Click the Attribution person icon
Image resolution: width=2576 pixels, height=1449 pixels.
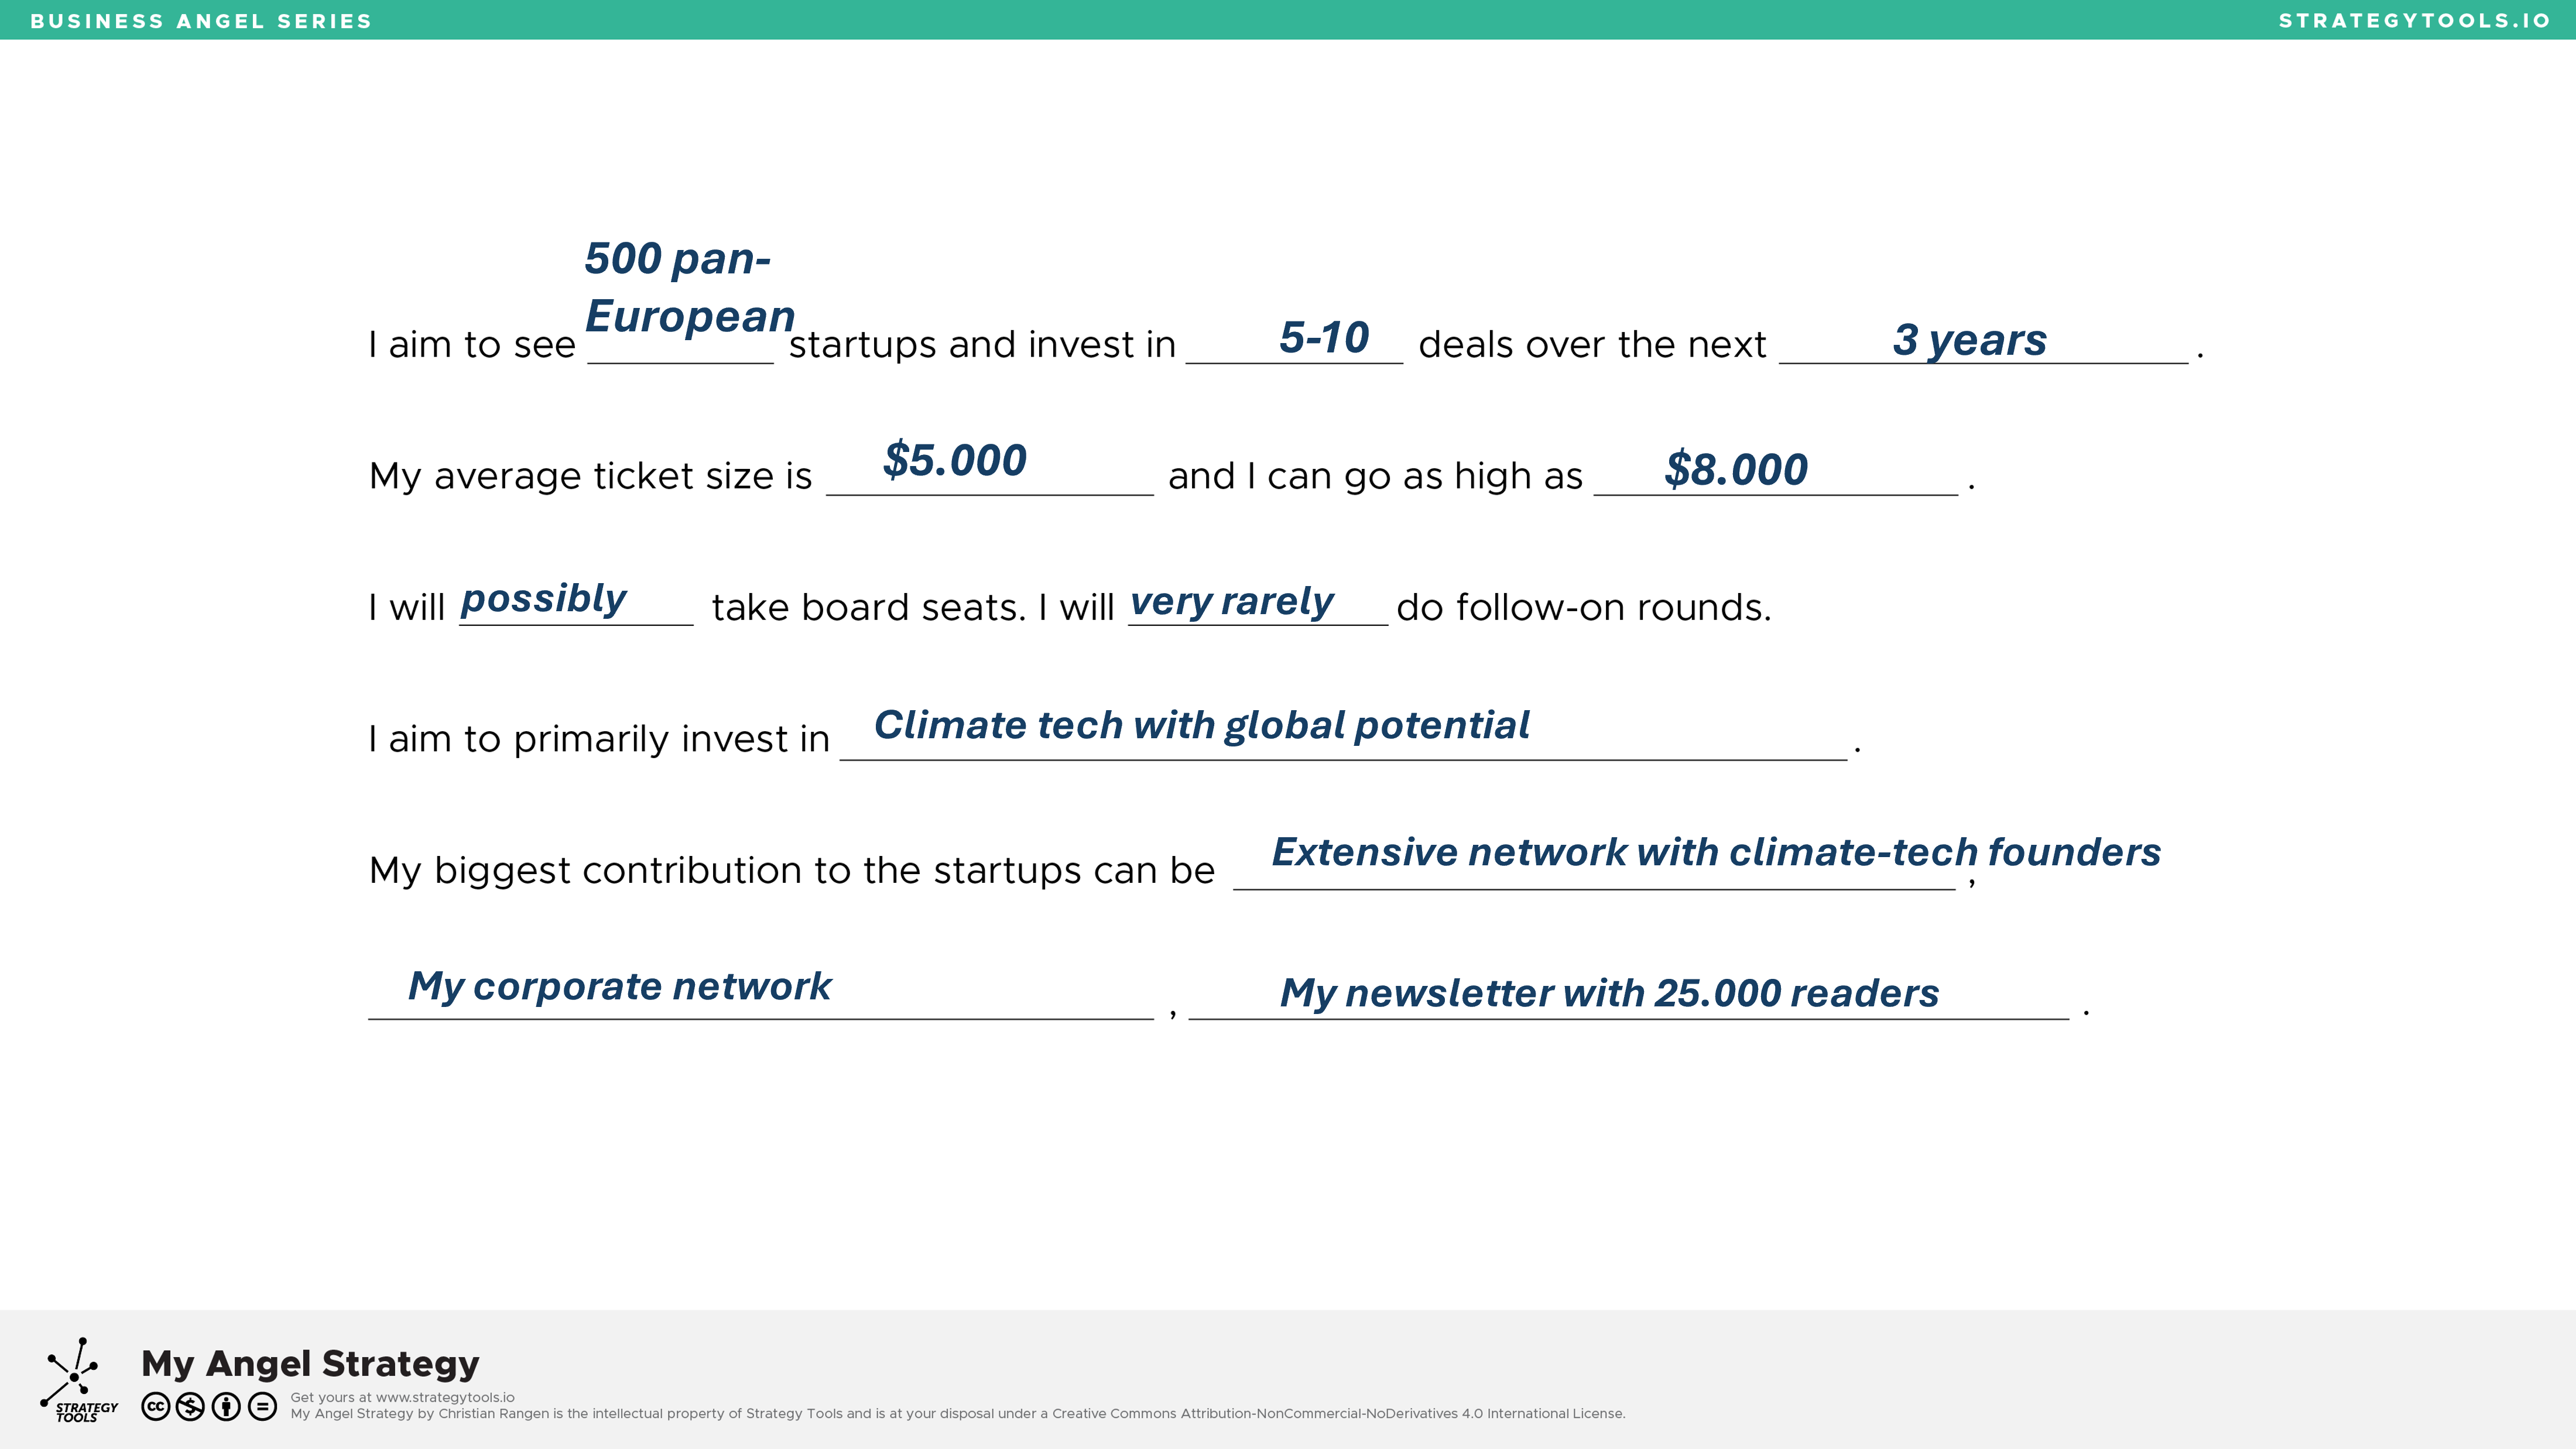[226, 1406]
